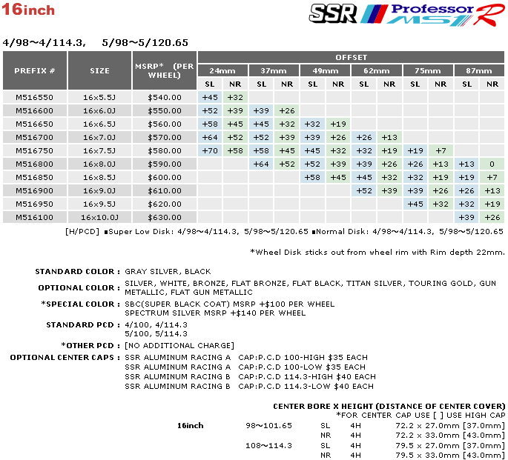
Task: Select the SIZE column header
Action: coord(99,71)
